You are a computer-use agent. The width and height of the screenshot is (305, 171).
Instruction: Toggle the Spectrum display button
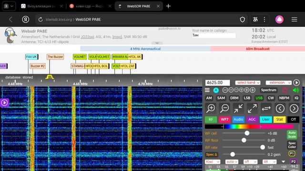point(269,90)
